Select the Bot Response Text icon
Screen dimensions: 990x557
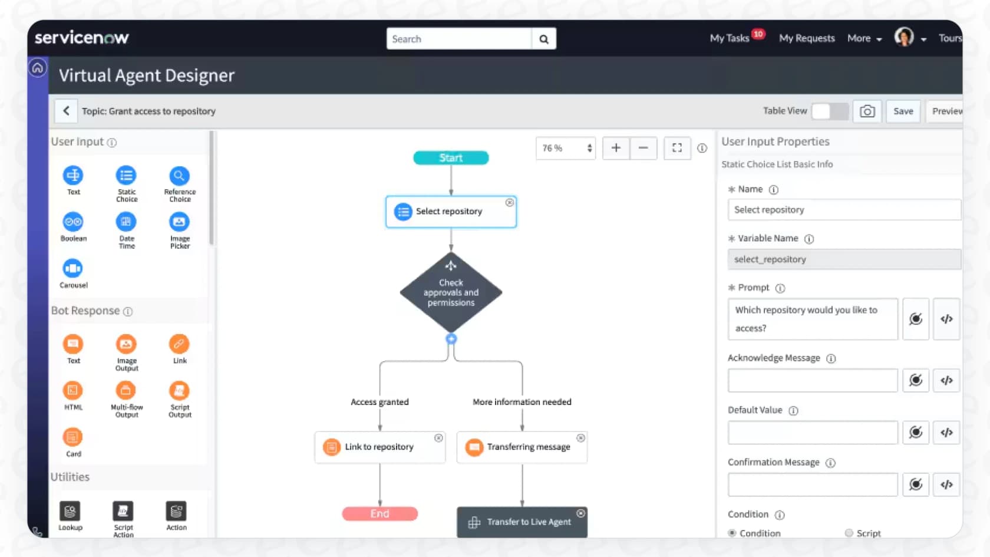tap(73, 344)
